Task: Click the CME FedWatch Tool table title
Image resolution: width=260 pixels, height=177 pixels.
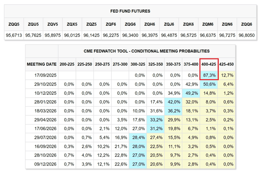Action: pos(147,51)
